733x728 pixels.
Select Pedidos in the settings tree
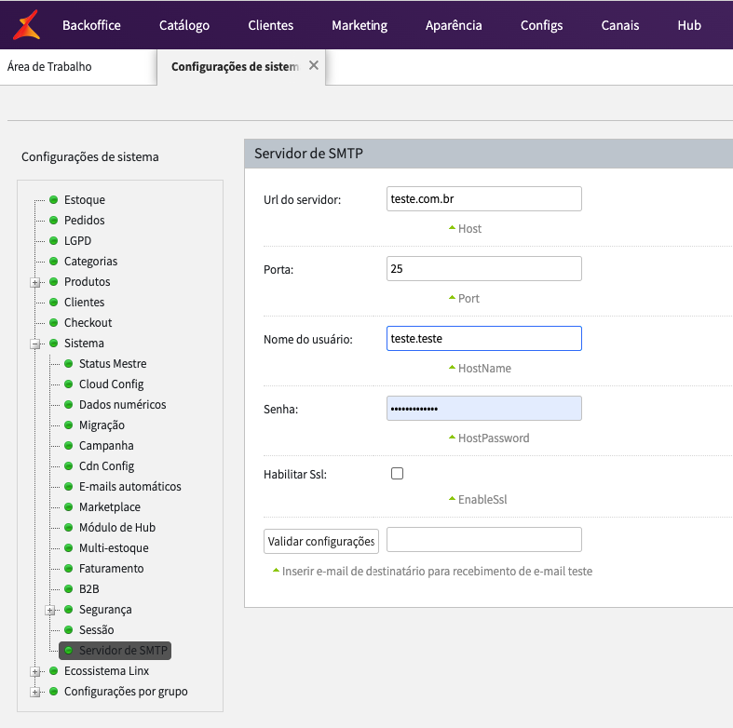(x=84, y=220)
